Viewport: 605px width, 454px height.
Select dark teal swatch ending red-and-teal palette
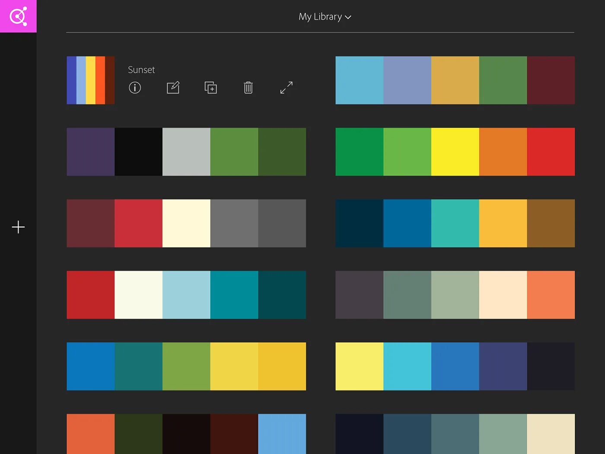282,295
